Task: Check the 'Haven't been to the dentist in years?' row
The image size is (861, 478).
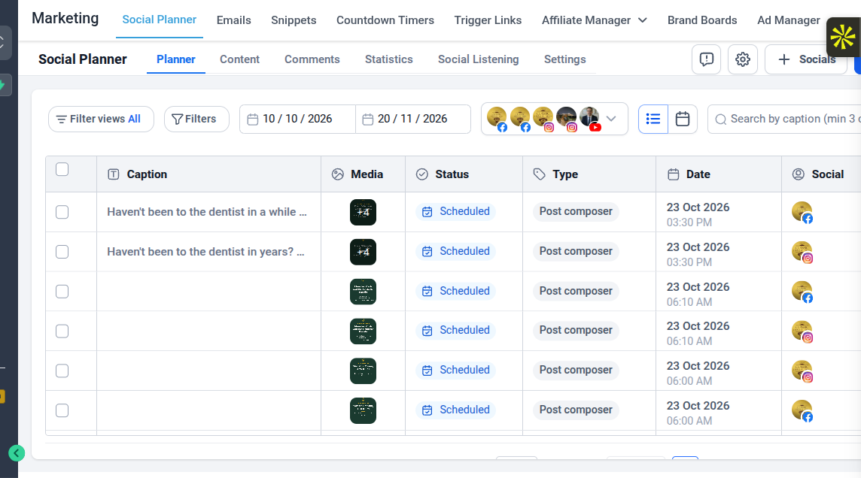Action: click(x=62, y=253)
